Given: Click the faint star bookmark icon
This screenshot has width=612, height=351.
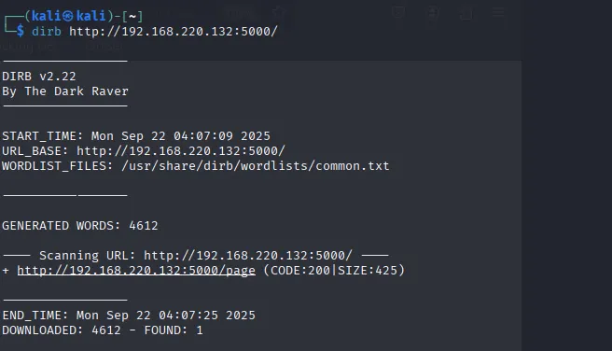Looking at the screenshot, I should click(280, 12).
